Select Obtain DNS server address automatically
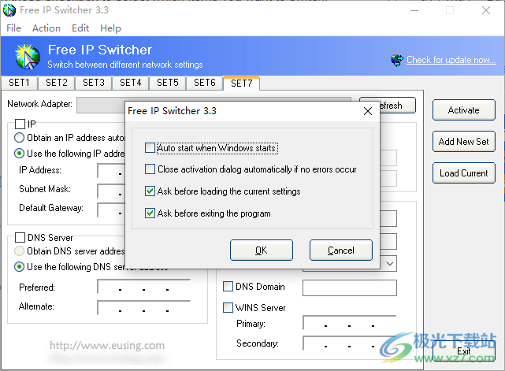The height and width of the screenshot is (371, 505). point(20,250)
